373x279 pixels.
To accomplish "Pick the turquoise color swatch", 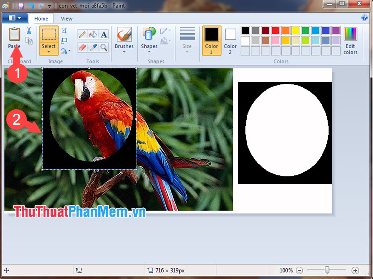I will click(316, 30).
